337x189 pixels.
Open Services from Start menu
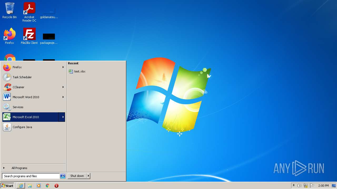click(34, 107)
